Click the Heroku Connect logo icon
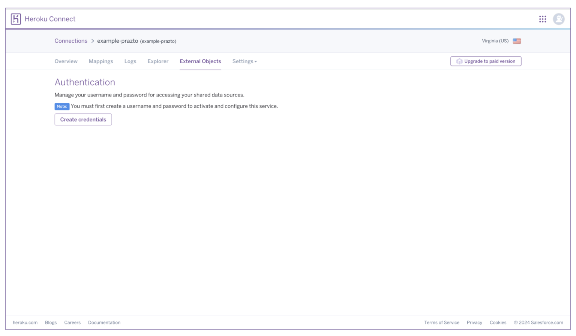 (x=15, y=19)
